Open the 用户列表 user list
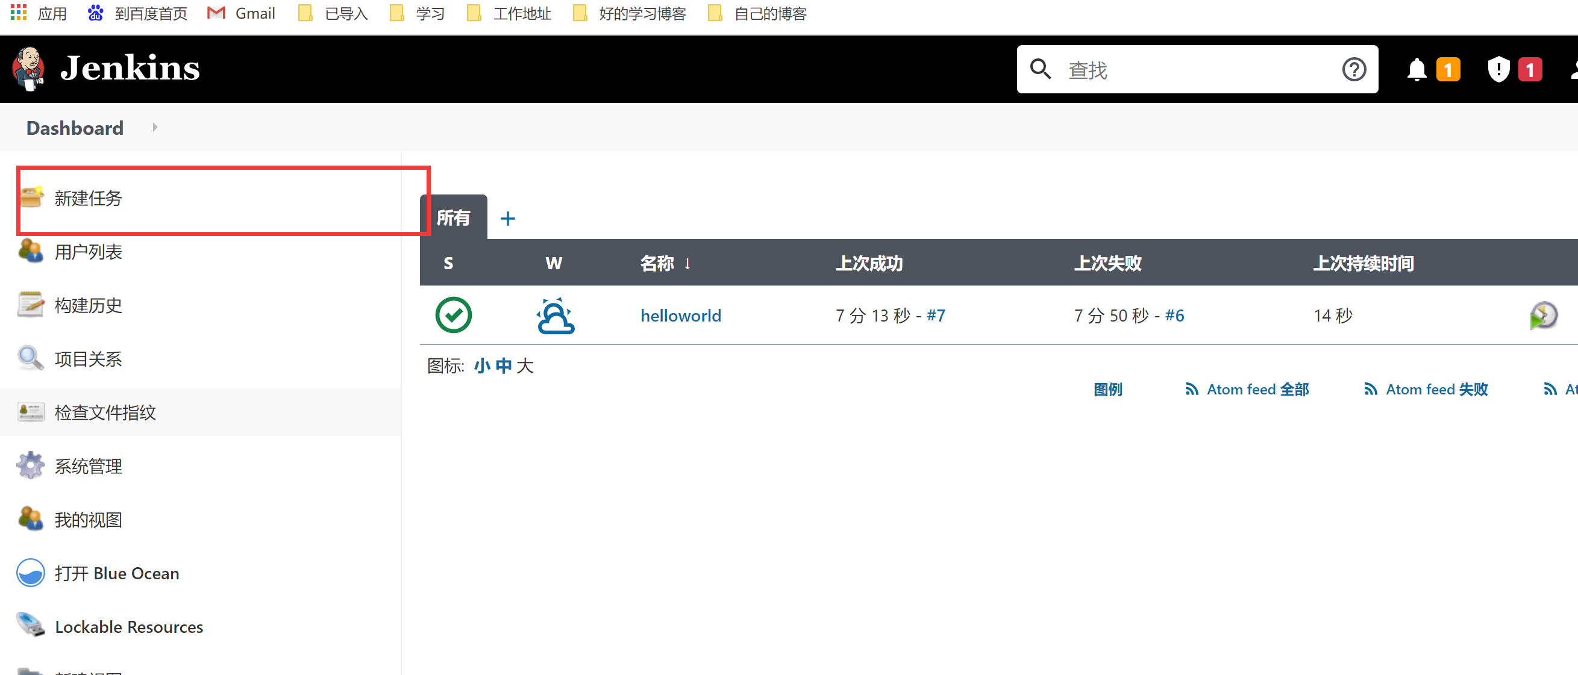Screen dimensions: 1578x675 click(x=87, y=252)
